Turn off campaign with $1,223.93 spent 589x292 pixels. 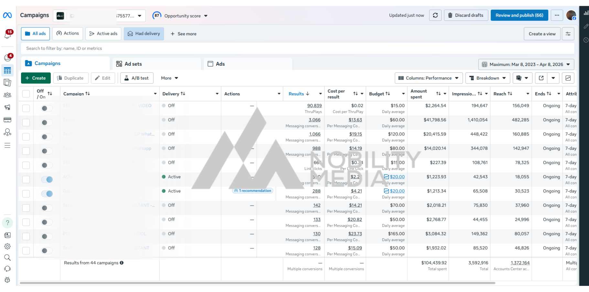point(47,179)
